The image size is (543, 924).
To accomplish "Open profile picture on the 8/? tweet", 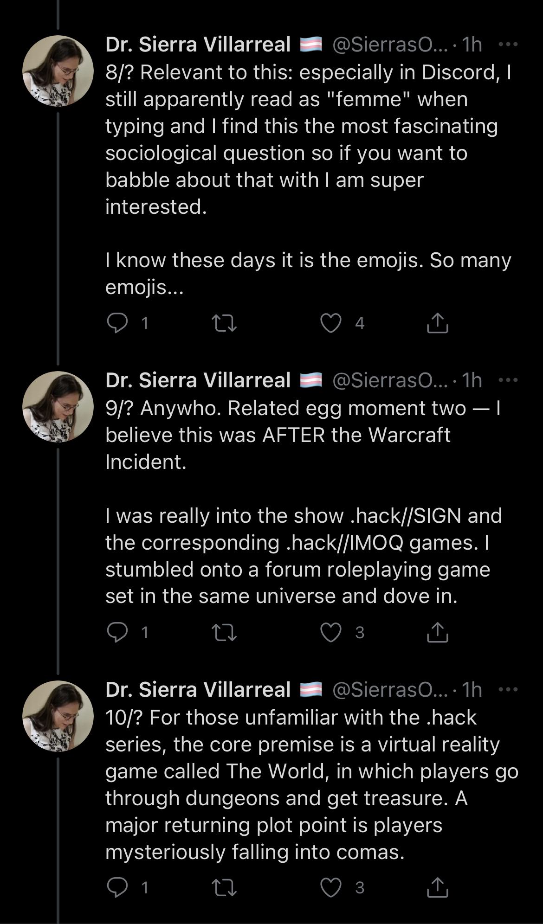I will (58, 71).
